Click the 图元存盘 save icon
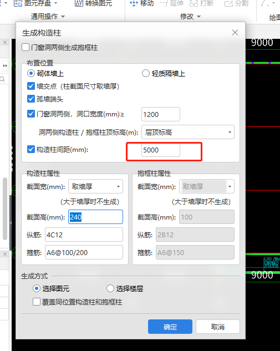The width and height of the screenshot is (280, 351). 18,3
